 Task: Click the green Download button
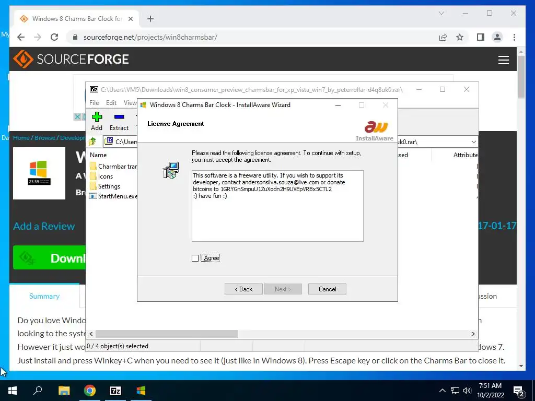click(x=50, y=258)
